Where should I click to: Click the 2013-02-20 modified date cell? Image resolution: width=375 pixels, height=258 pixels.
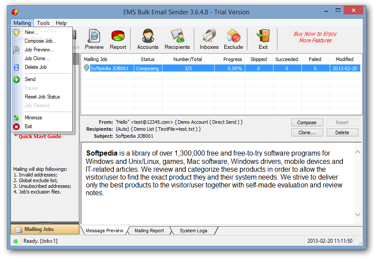coord(345,68)
